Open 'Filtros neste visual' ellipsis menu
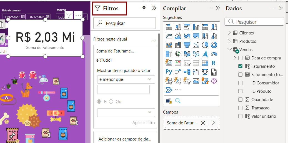This screenshot has width=288, height=143. (154, 40)
